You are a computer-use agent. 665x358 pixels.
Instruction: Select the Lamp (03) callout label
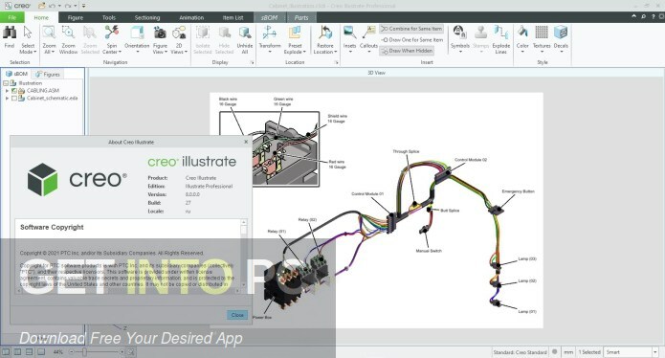click(527, 258)
